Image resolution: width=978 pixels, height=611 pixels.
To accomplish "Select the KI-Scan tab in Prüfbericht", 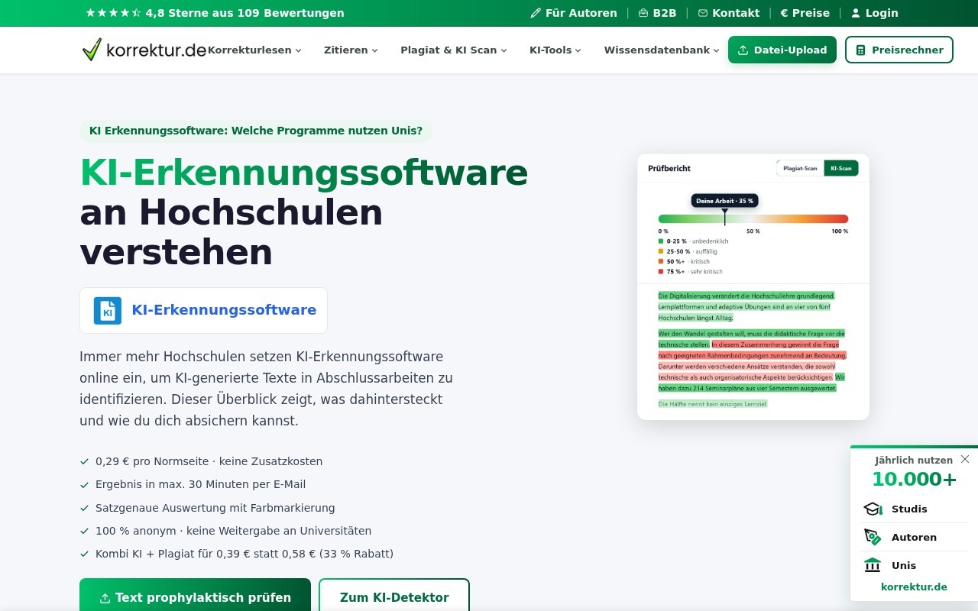I will [841, 168].
